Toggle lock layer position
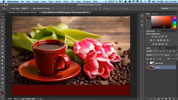The width and height of the screenshot is (178, 100). [157, 59]
